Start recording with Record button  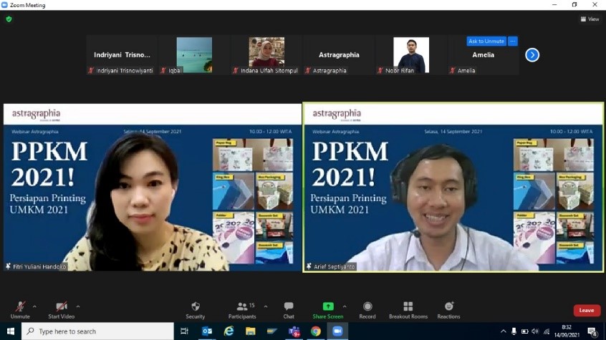367,310
